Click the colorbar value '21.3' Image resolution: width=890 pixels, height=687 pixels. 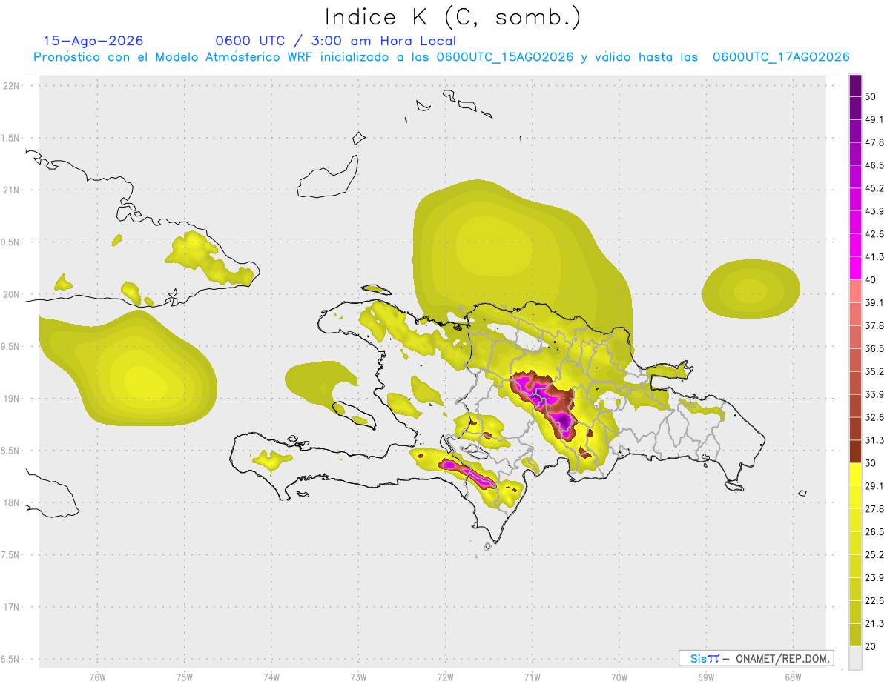click(x=874, y=623)
